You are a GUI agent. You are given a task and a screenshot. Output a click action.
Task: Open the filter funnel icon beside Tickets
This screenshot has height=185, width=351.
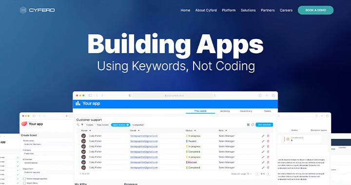point(82,125)
